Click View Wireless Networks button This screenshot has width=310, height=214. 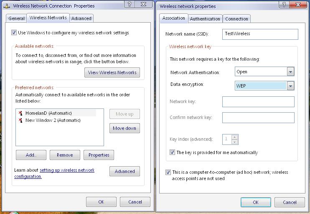tap(112, 72)
